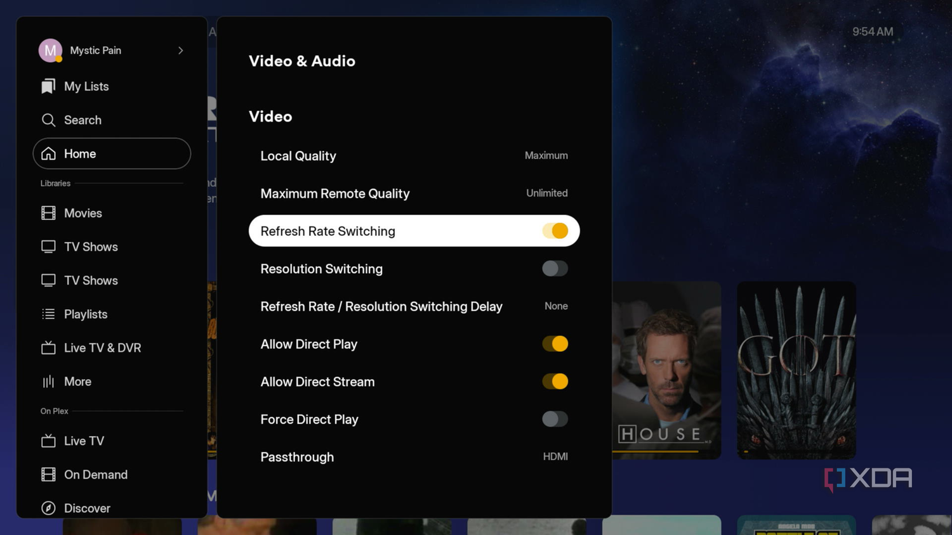Open the On Demand entry label
The width and height of the screenshot is (952, 535).
pyautogui.click(x=96, y=474)
